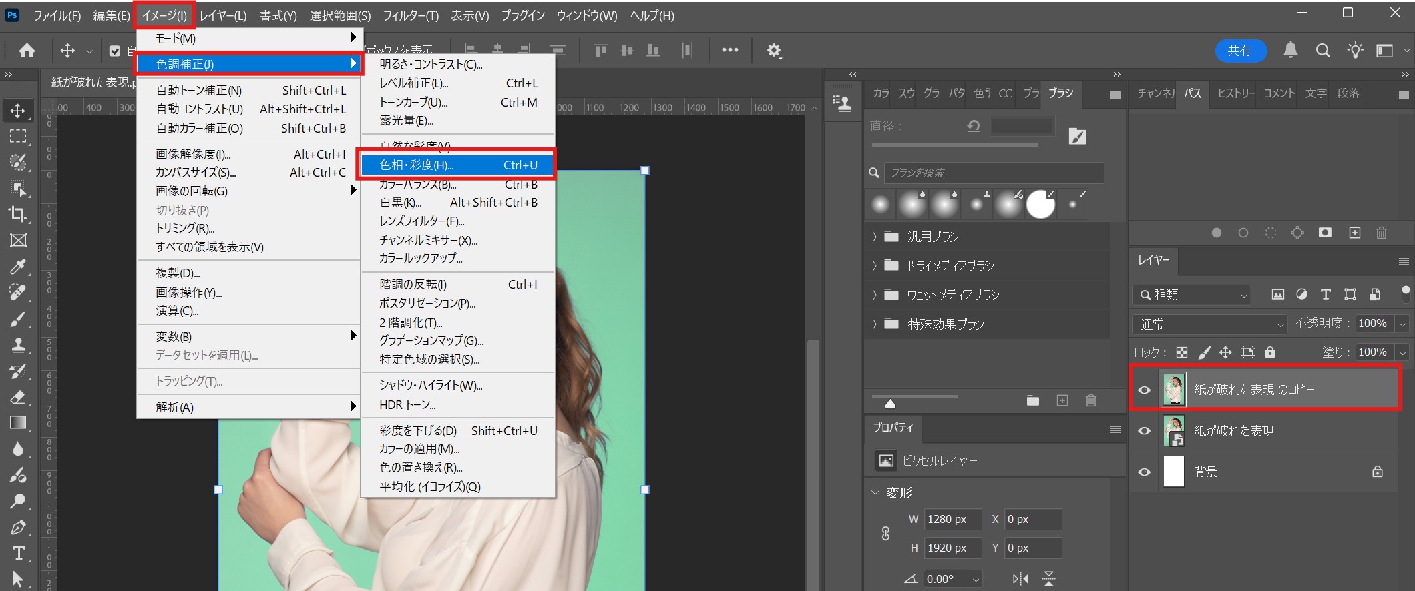Toggle the auto-select checkbox in options bar
The width and height of the screenshot is (1415, 591).
click(x=115, y=51)
